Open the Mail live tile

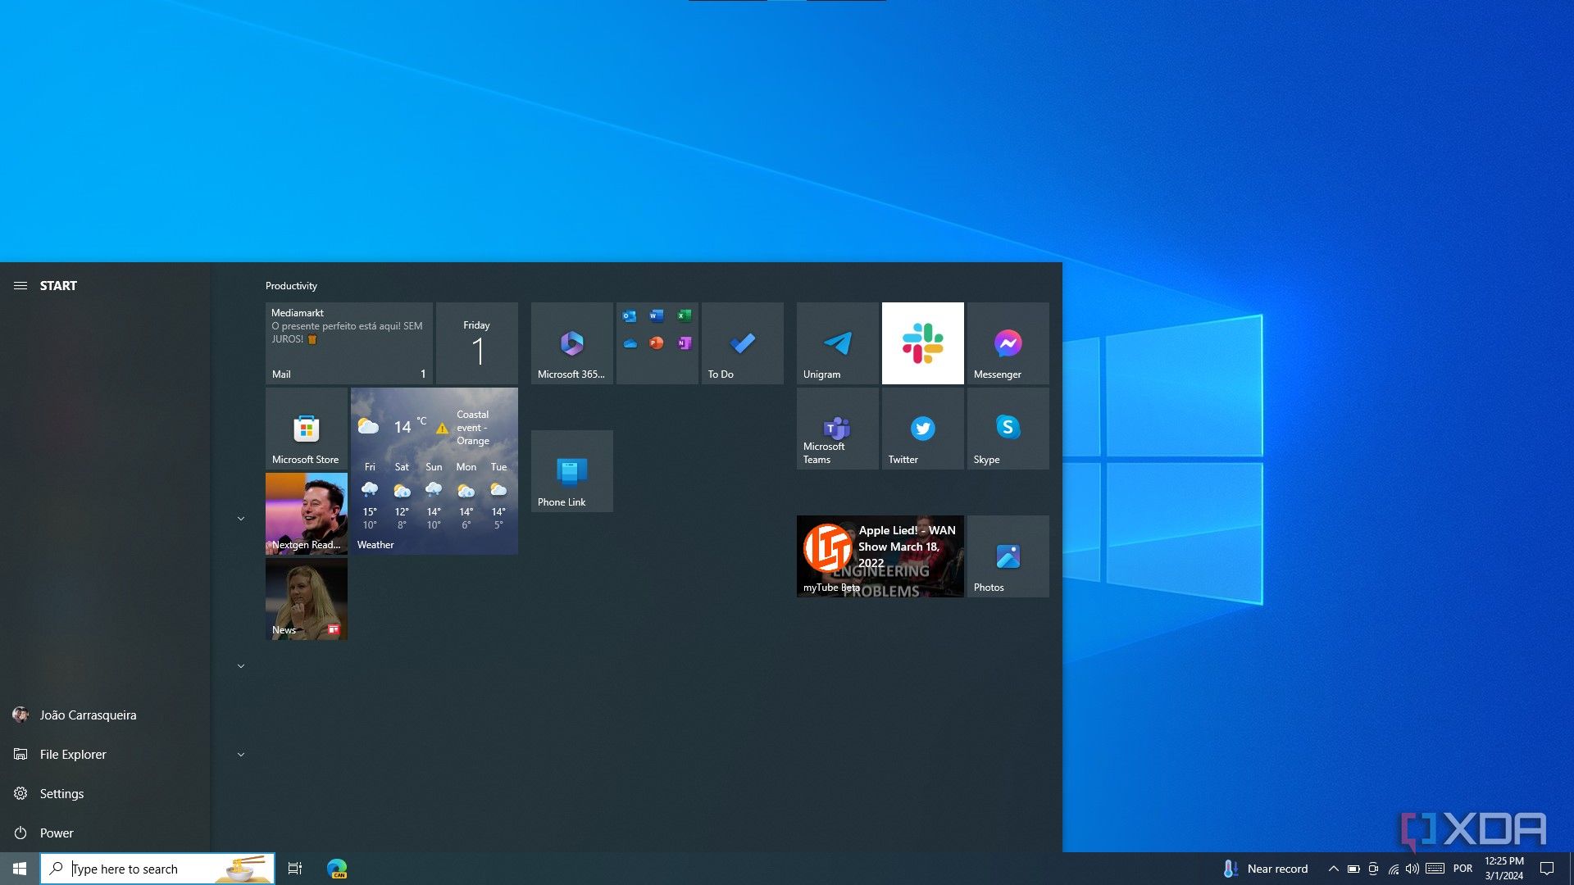coord(348,343)
